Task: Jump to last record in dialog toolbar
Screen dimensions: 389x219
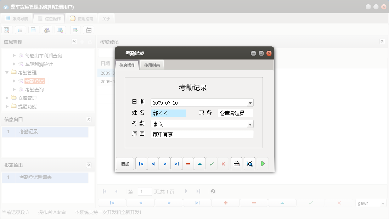Action: 176,164
